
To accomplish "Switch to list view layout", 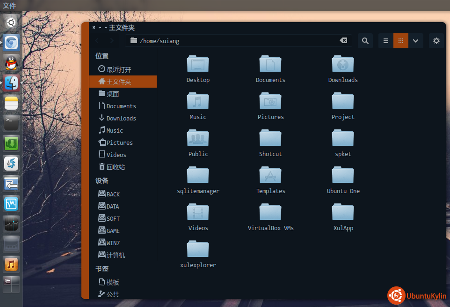I will coord(386,41).
